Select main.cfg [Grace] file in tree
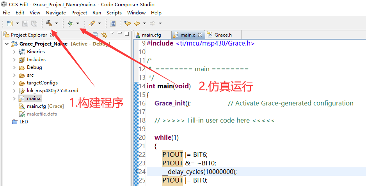This screenshot has width=366, height=186. pos(45,106)
